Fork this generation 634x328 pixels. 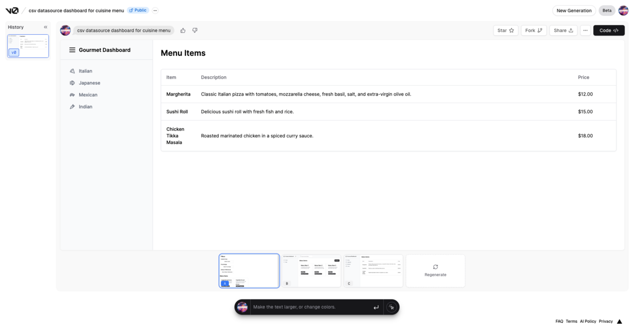[x=534, y=31]
